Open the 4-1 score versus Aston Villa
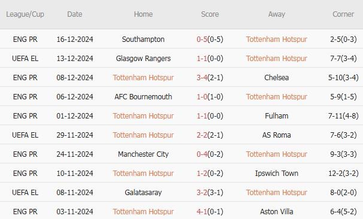Viewport: 363px width, 219px height. pos(202,212)
